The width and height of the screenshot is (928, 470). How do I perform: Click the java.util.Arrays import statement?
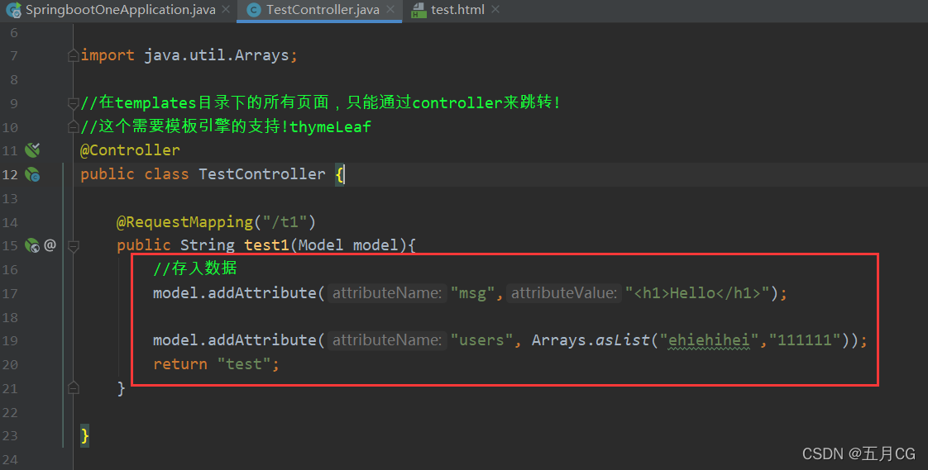tap(189, 55)
